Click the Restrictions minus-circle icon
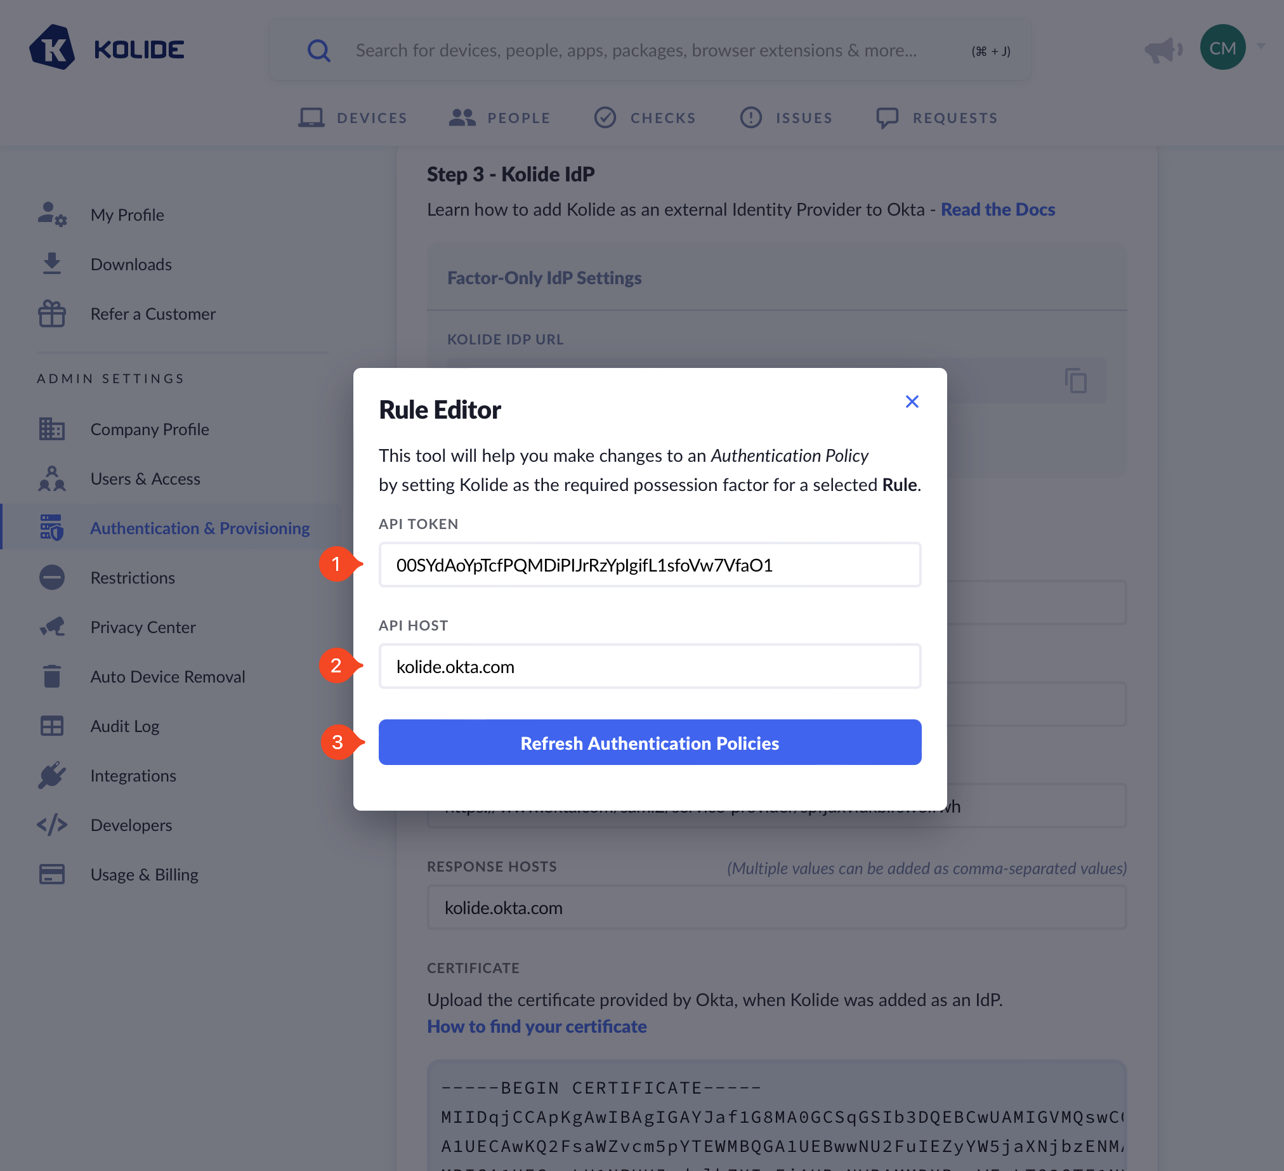The height and width of the screenshot is (1171, 1284). pos(51,577)
